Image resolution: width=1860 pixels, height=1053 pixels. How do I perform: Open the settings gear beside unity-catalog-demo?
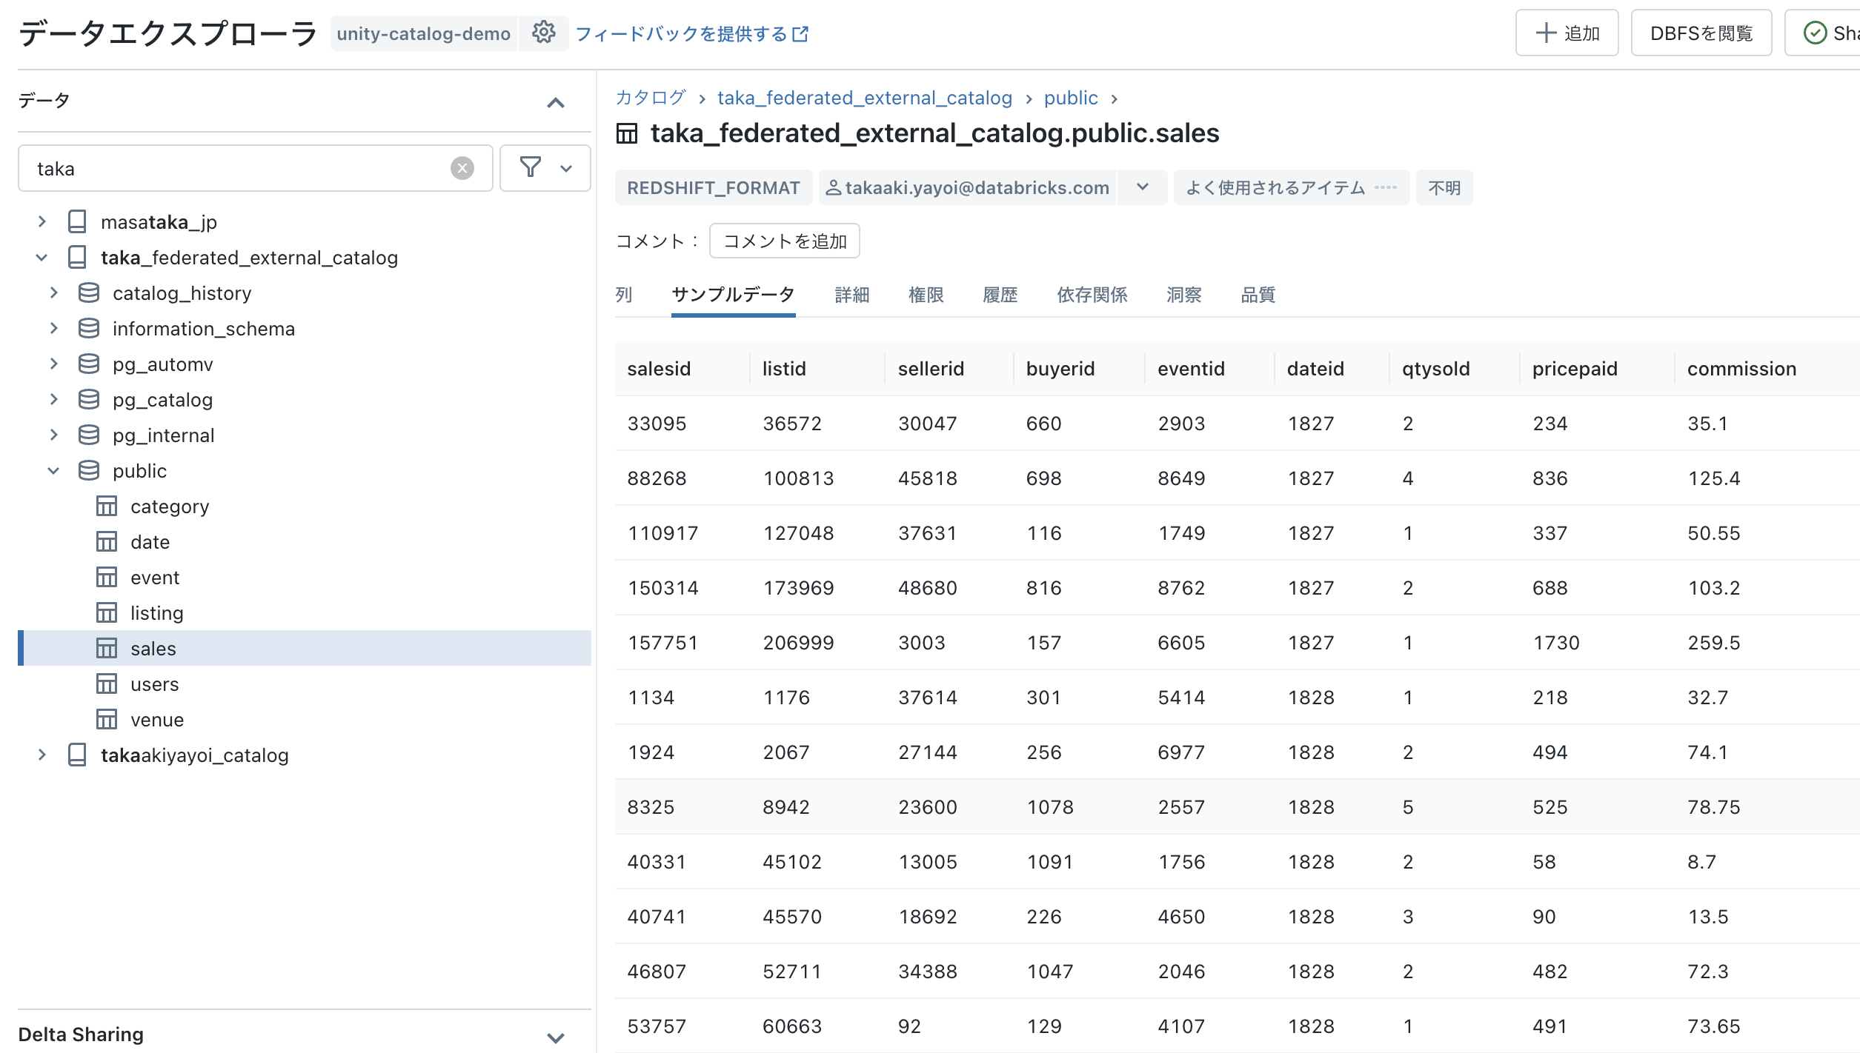pyautogui.click(x=545, y=33)
